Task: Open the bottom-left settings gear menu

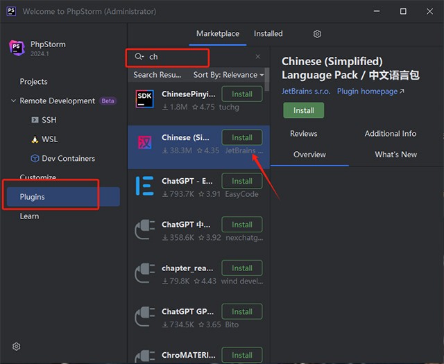Action: click(x=17, y=347)
